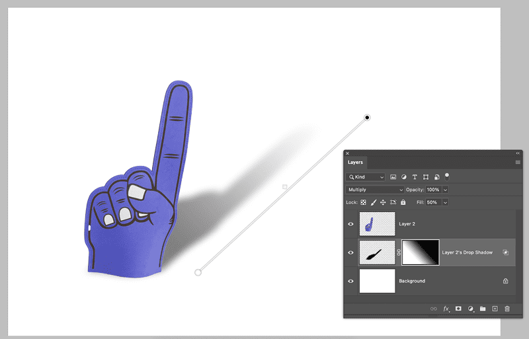
Task: Close the Layers panel
Action: pos(348,153)
